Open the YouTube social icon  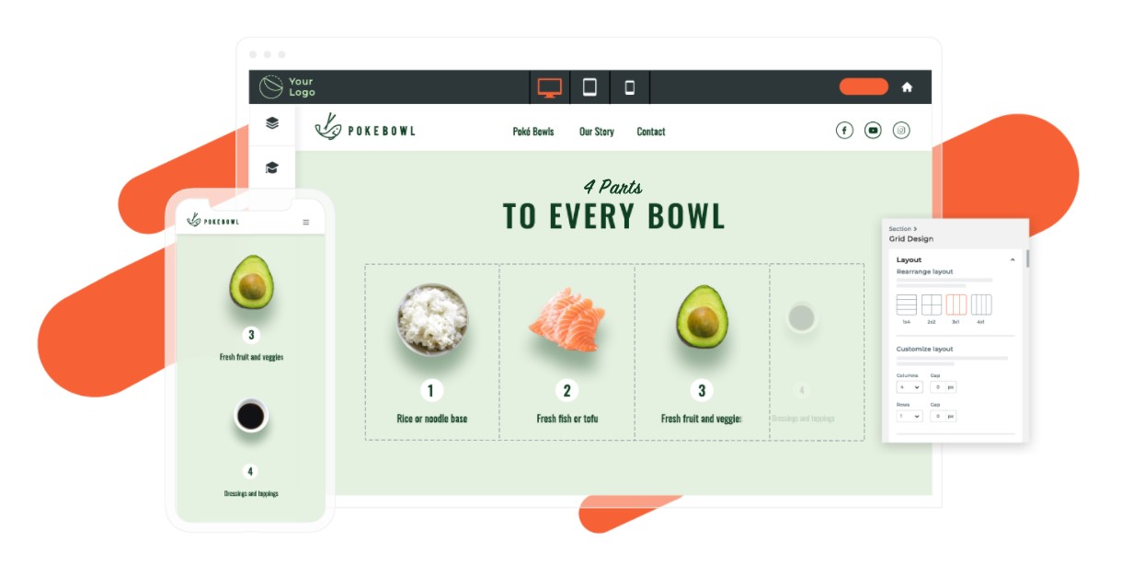873,131
